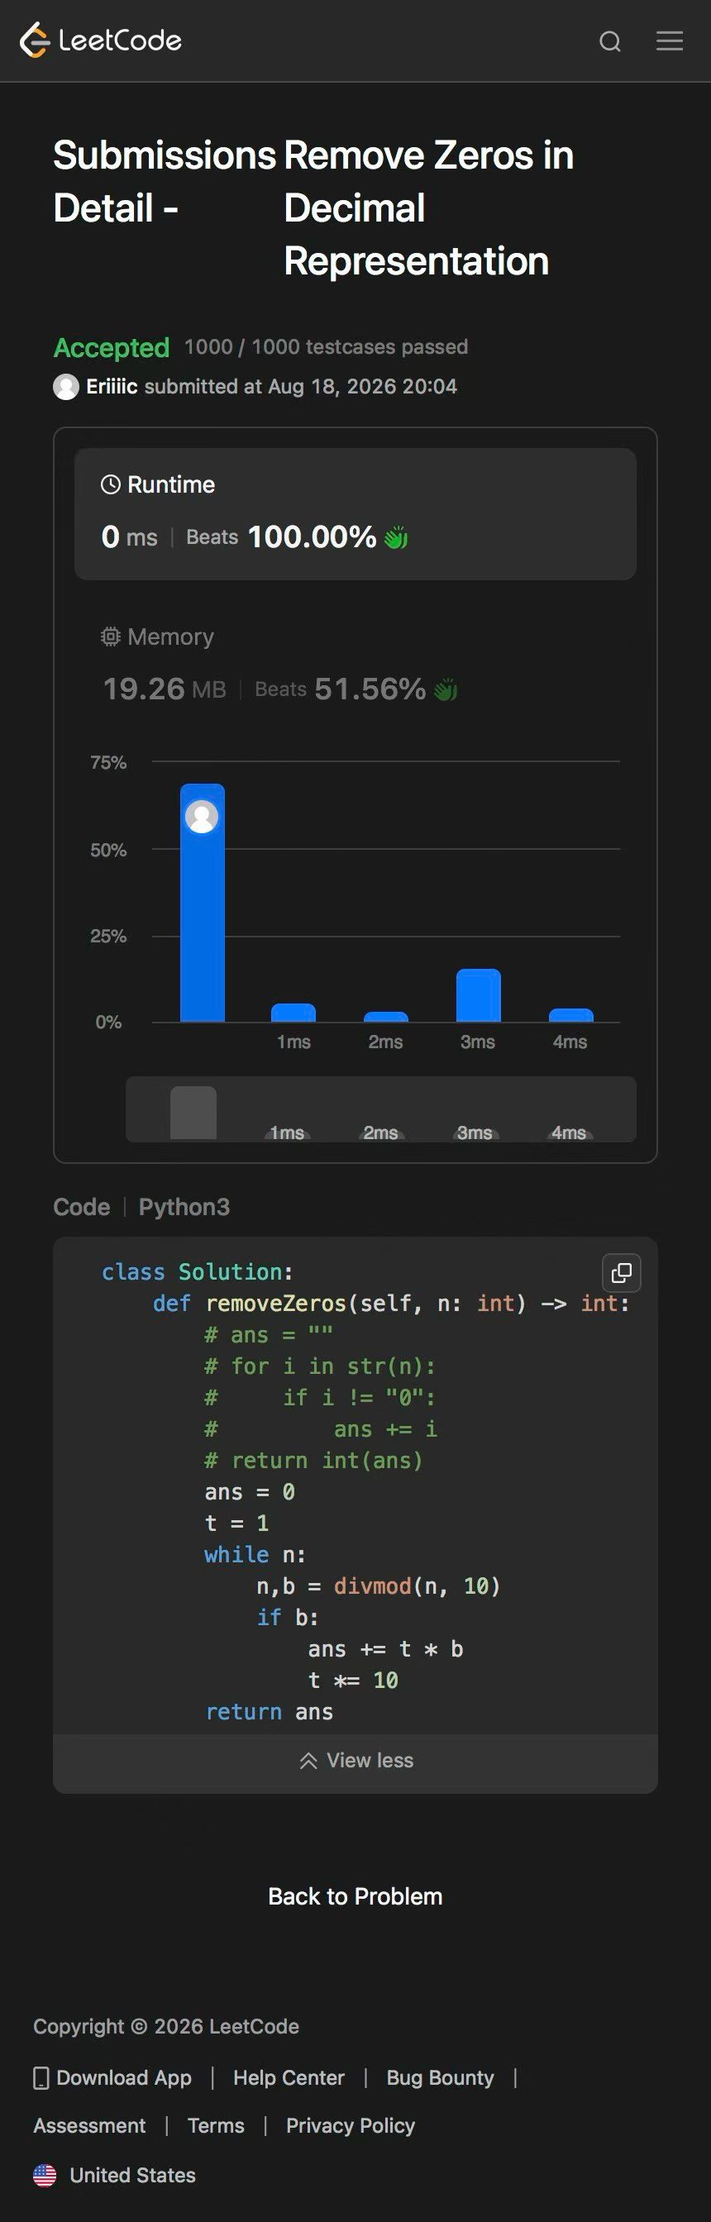711x2222 pixels.
Task: Click the United States flag icon
Action: pos(45,2176)
